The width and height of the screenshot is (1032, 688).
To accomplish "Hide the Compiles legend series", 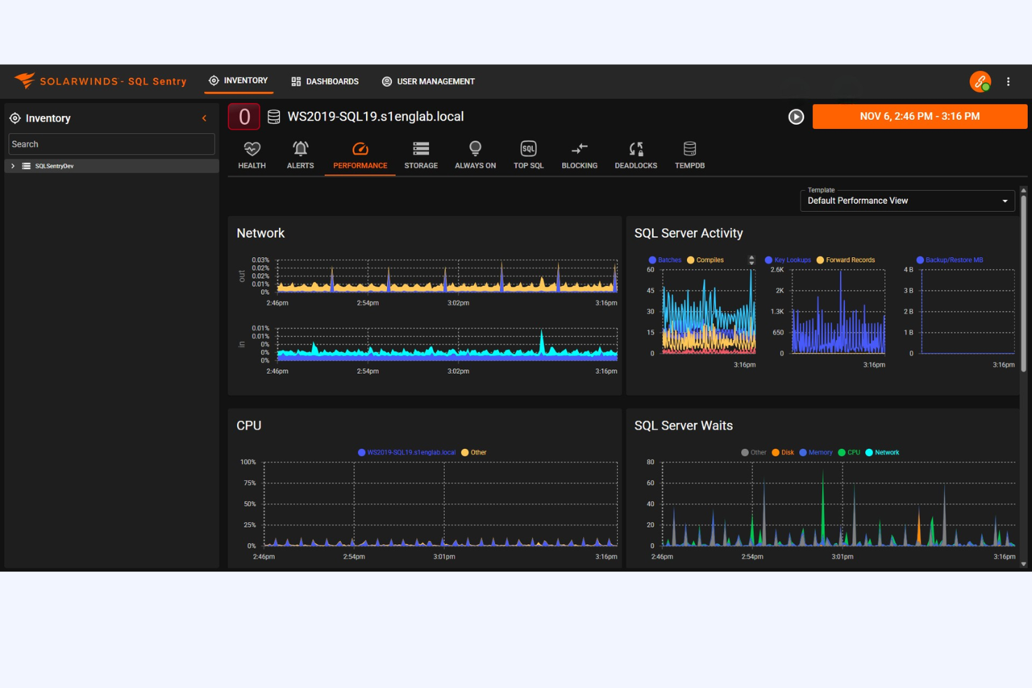I will (706, 259).
